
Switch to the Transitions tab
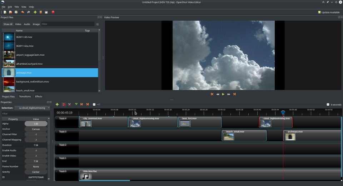25,96
